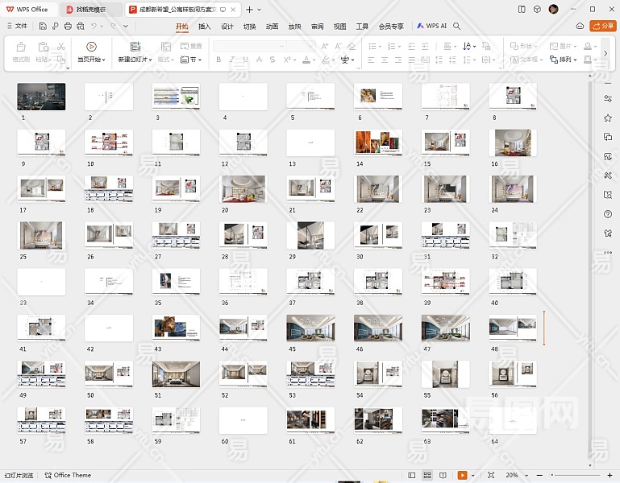Open the search magnifier icon beside WPS AI
Viewport: 620px width, 483px height.
point(457,27)
